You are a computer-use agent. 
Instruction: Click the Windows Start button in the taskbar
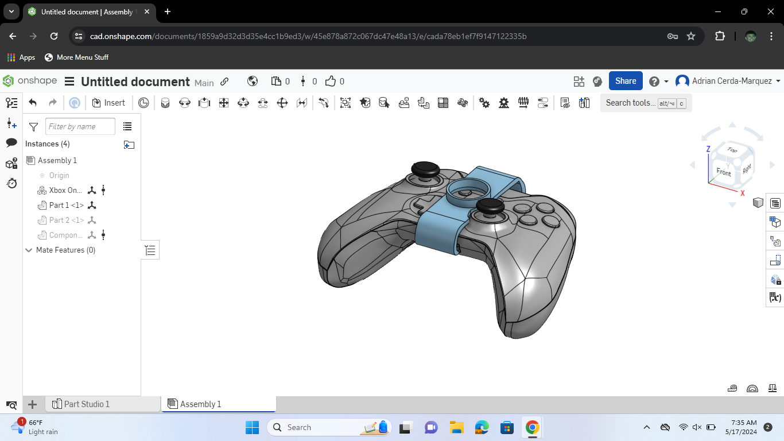coord(252,427)
